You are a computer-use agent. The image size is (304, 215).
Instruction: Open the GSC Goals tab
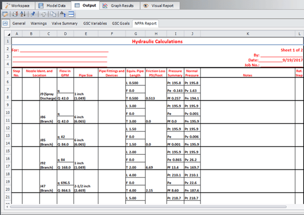click(x=121, y=23)
